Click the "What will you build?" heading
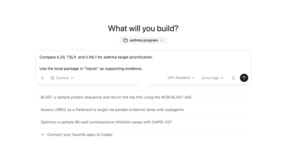The image size is (285, 155). [143, 28]
